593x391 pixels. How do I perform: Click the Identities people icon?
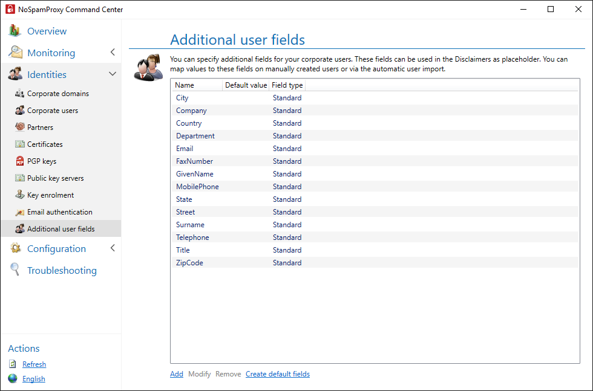point(15,74)
